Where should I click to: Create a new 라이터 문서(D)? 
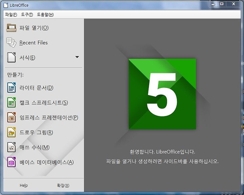[36, 88]
